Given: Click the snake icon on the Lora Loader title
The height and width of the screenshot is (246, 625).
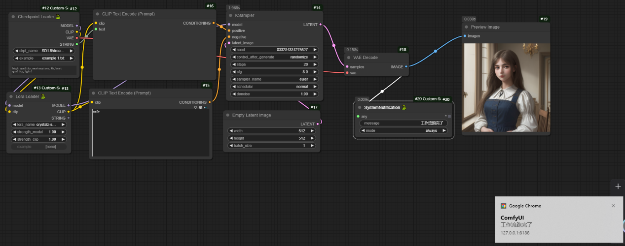Looking at the screenshot, I should point(43,96).
